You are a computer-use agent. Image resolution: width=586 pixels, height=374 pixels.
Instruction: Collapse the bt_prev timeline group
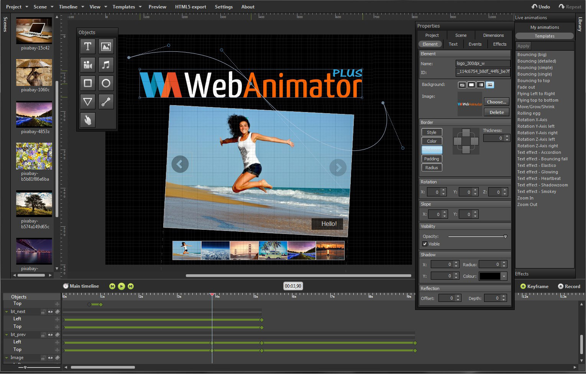pyautogui.click(x=7, y=335)
